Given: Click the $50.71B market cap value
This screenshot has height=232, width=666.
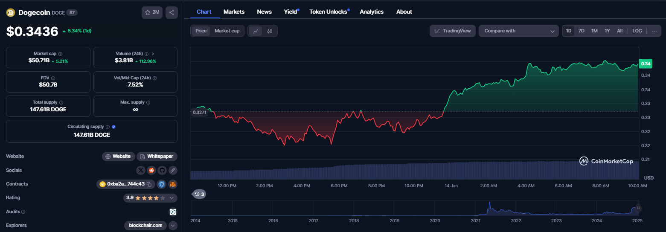Looking at the screenshot, I should click(39, 61).
